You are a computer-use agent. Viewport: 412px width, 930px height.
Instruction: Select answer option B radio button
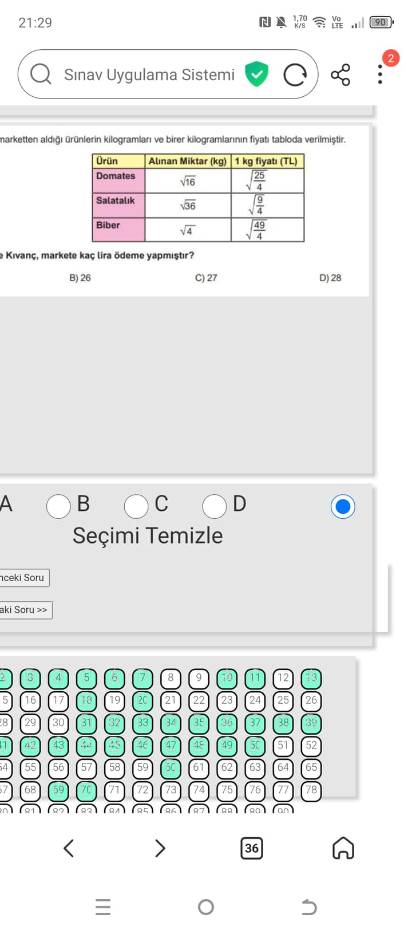point(58,506)
